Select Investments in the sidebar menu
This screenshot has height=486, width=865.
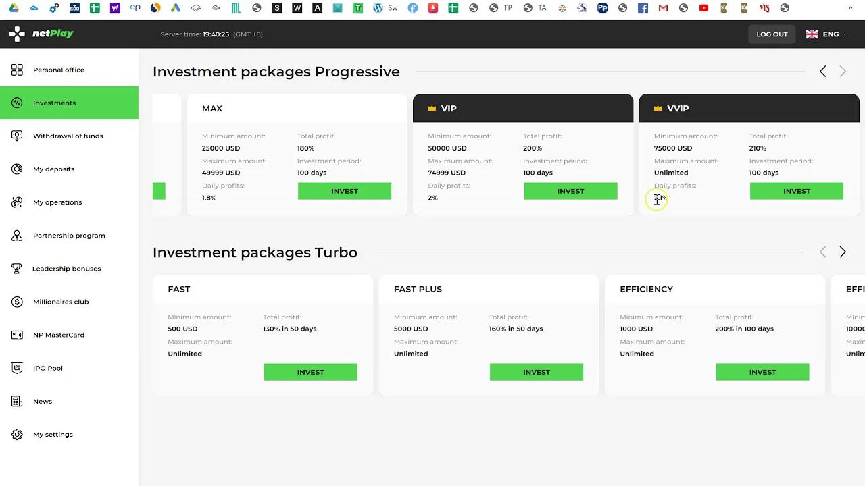pos(54,103)
